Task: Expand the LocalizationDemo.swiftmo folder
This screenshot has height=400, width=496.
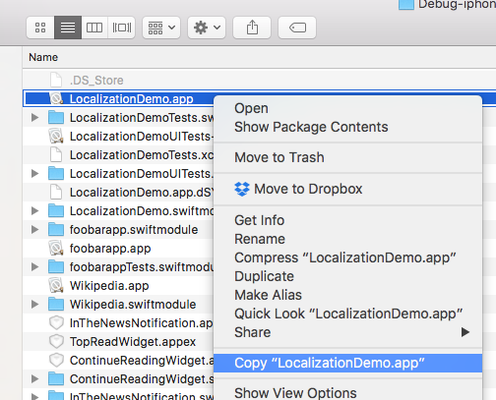Action: pyautogui.click(x=34, y=211)
